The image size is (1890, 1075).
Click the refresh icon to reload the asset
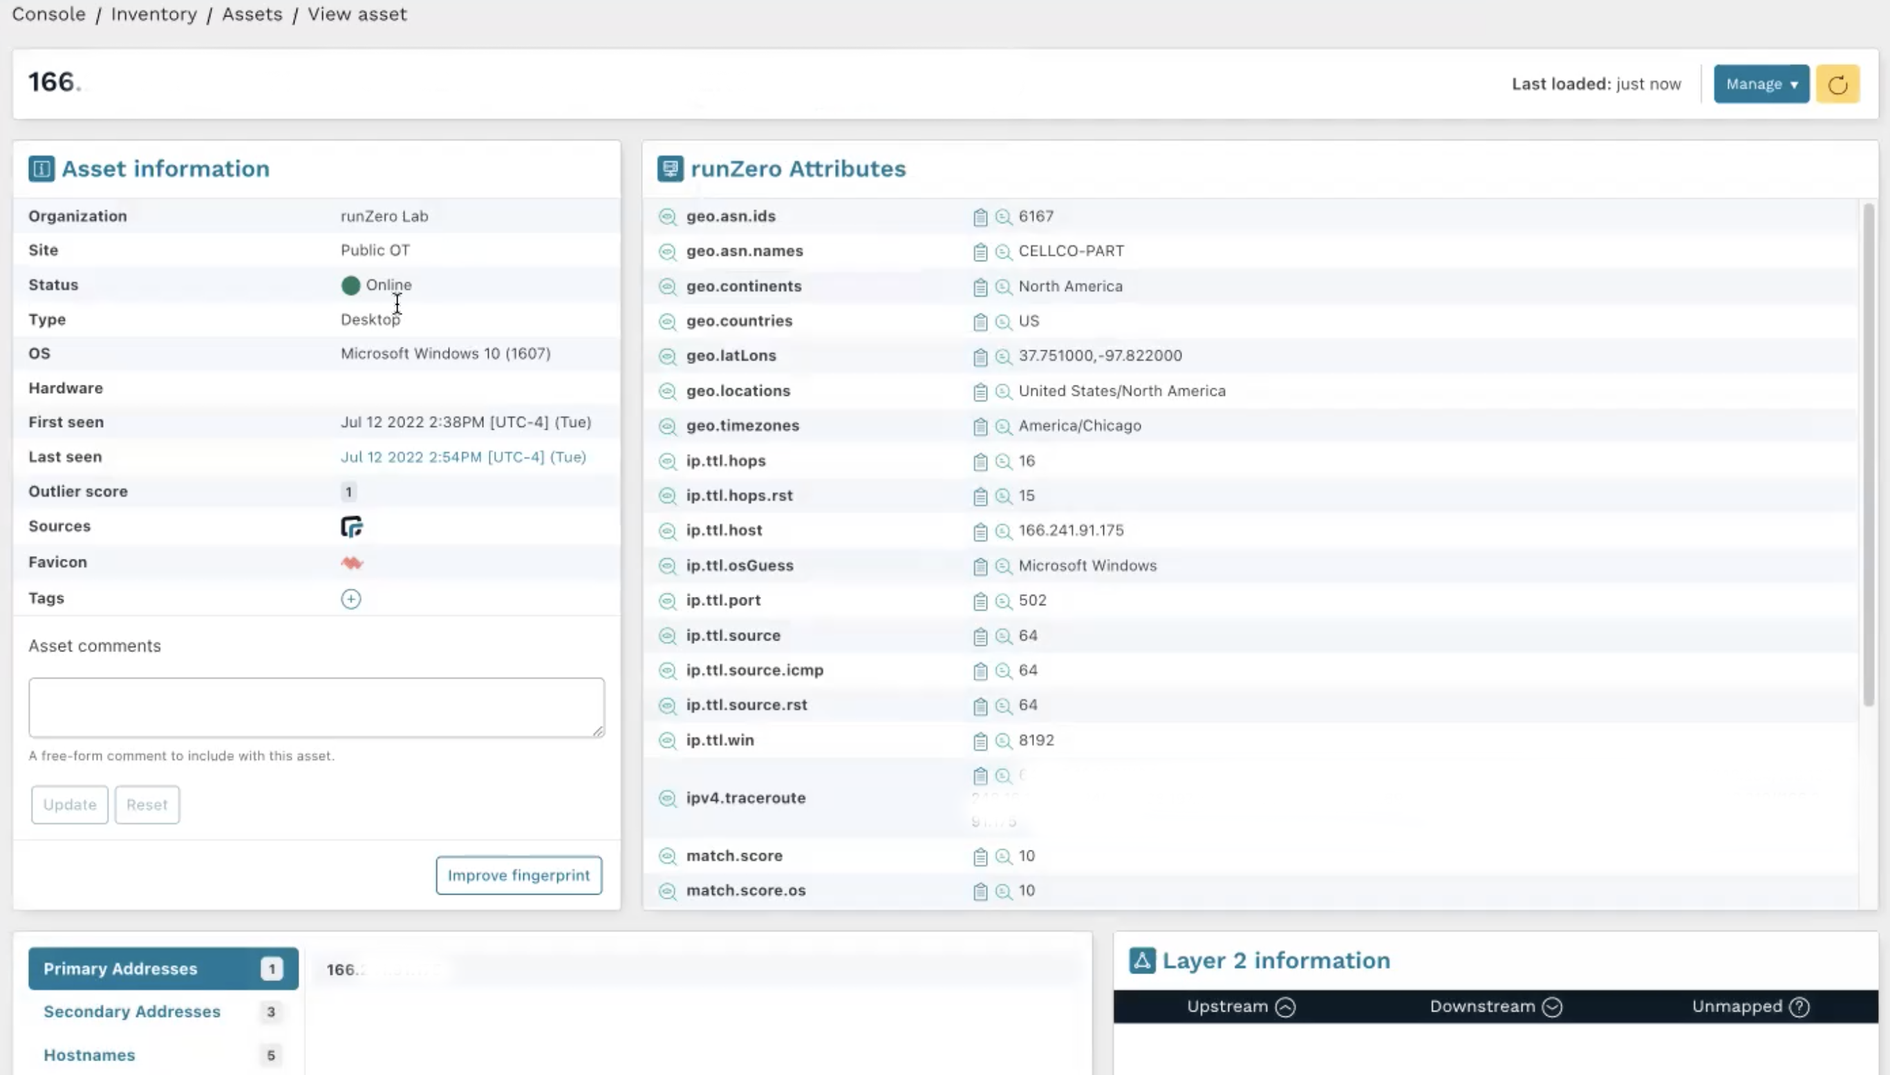1838,84
